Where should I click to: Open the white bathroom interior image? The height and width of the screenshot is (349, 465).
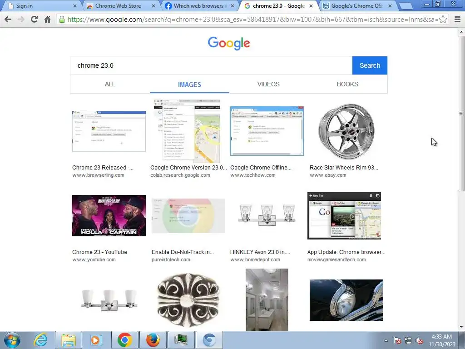[x=267, y=300]
